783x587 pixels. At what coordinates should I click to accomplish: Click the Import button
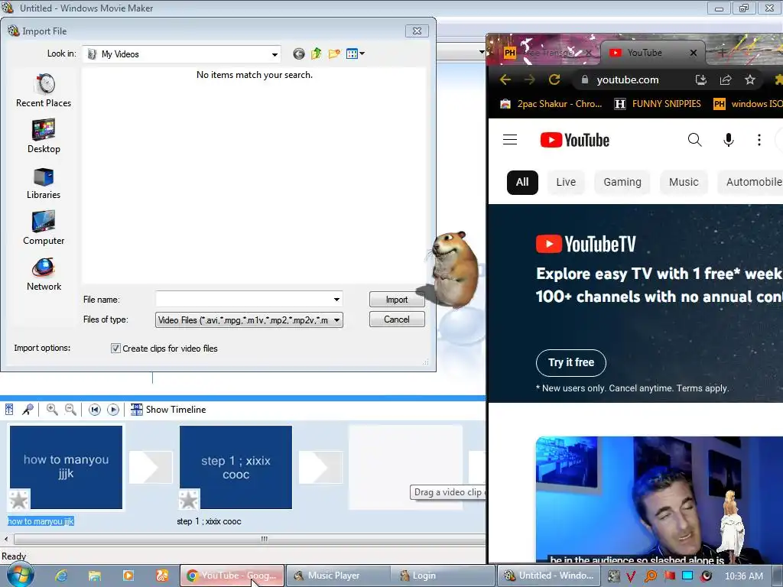tap(397, 300)
